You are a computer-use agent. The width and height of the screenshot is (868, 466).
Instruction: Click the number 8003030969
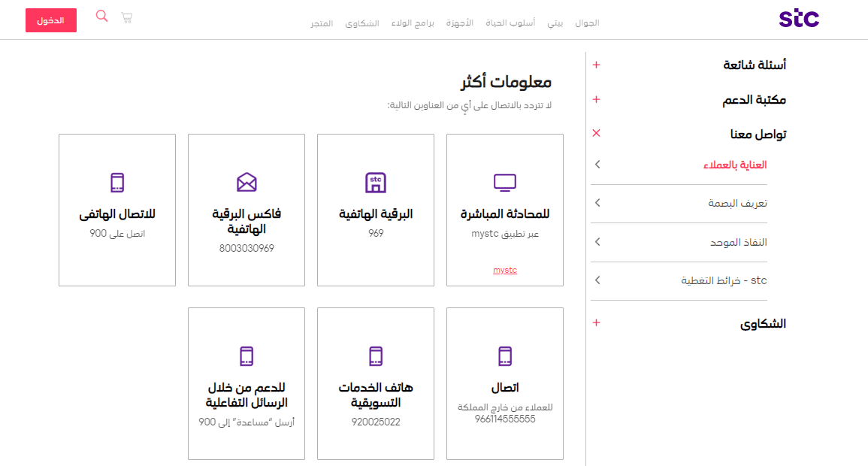(x=247, y=249)
